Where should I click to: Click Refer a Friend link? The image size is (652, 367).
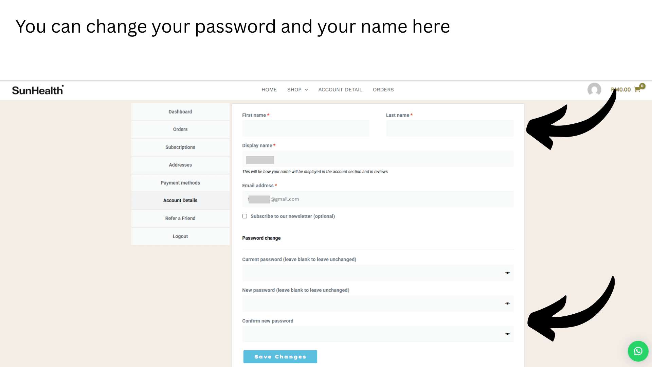pyautogui.click(x=180, y=218)
